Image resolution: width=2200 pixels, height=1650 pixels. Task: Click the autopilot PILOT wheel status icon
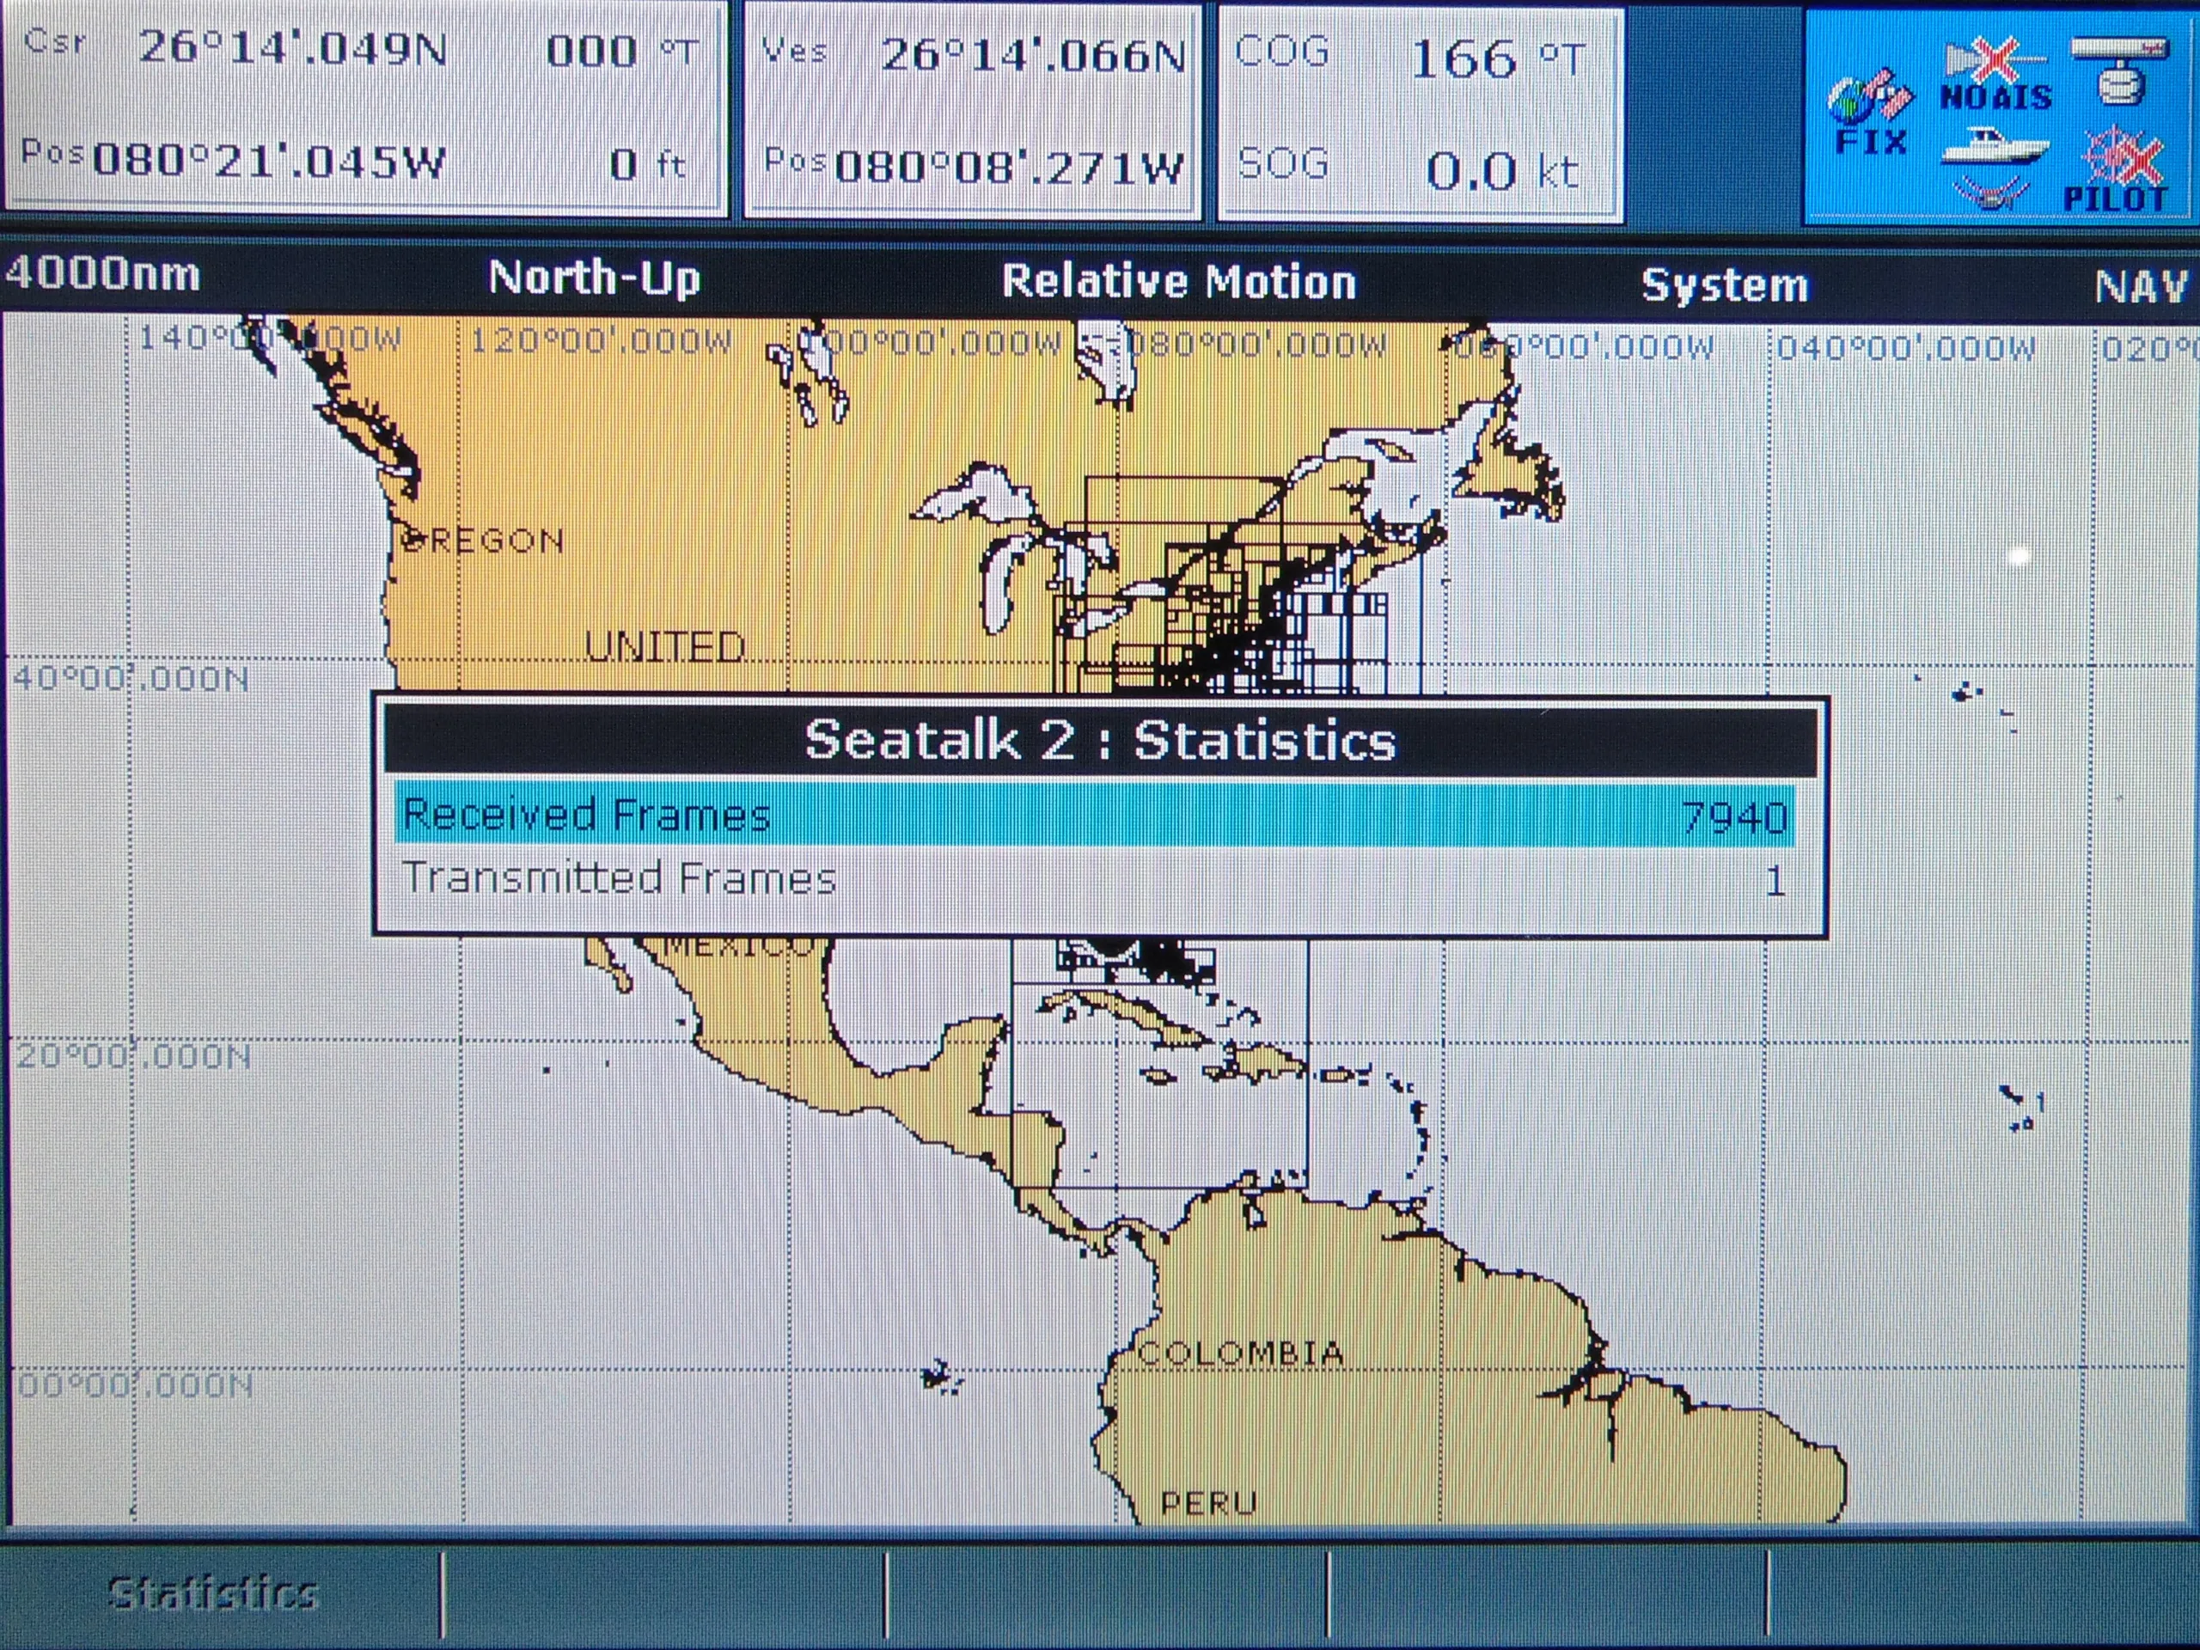click(x=2120, y=169)
